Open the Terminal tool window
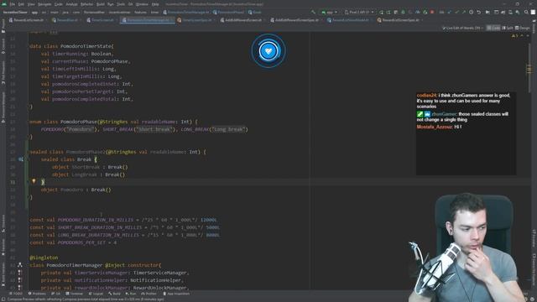 [x=75, y=294]
